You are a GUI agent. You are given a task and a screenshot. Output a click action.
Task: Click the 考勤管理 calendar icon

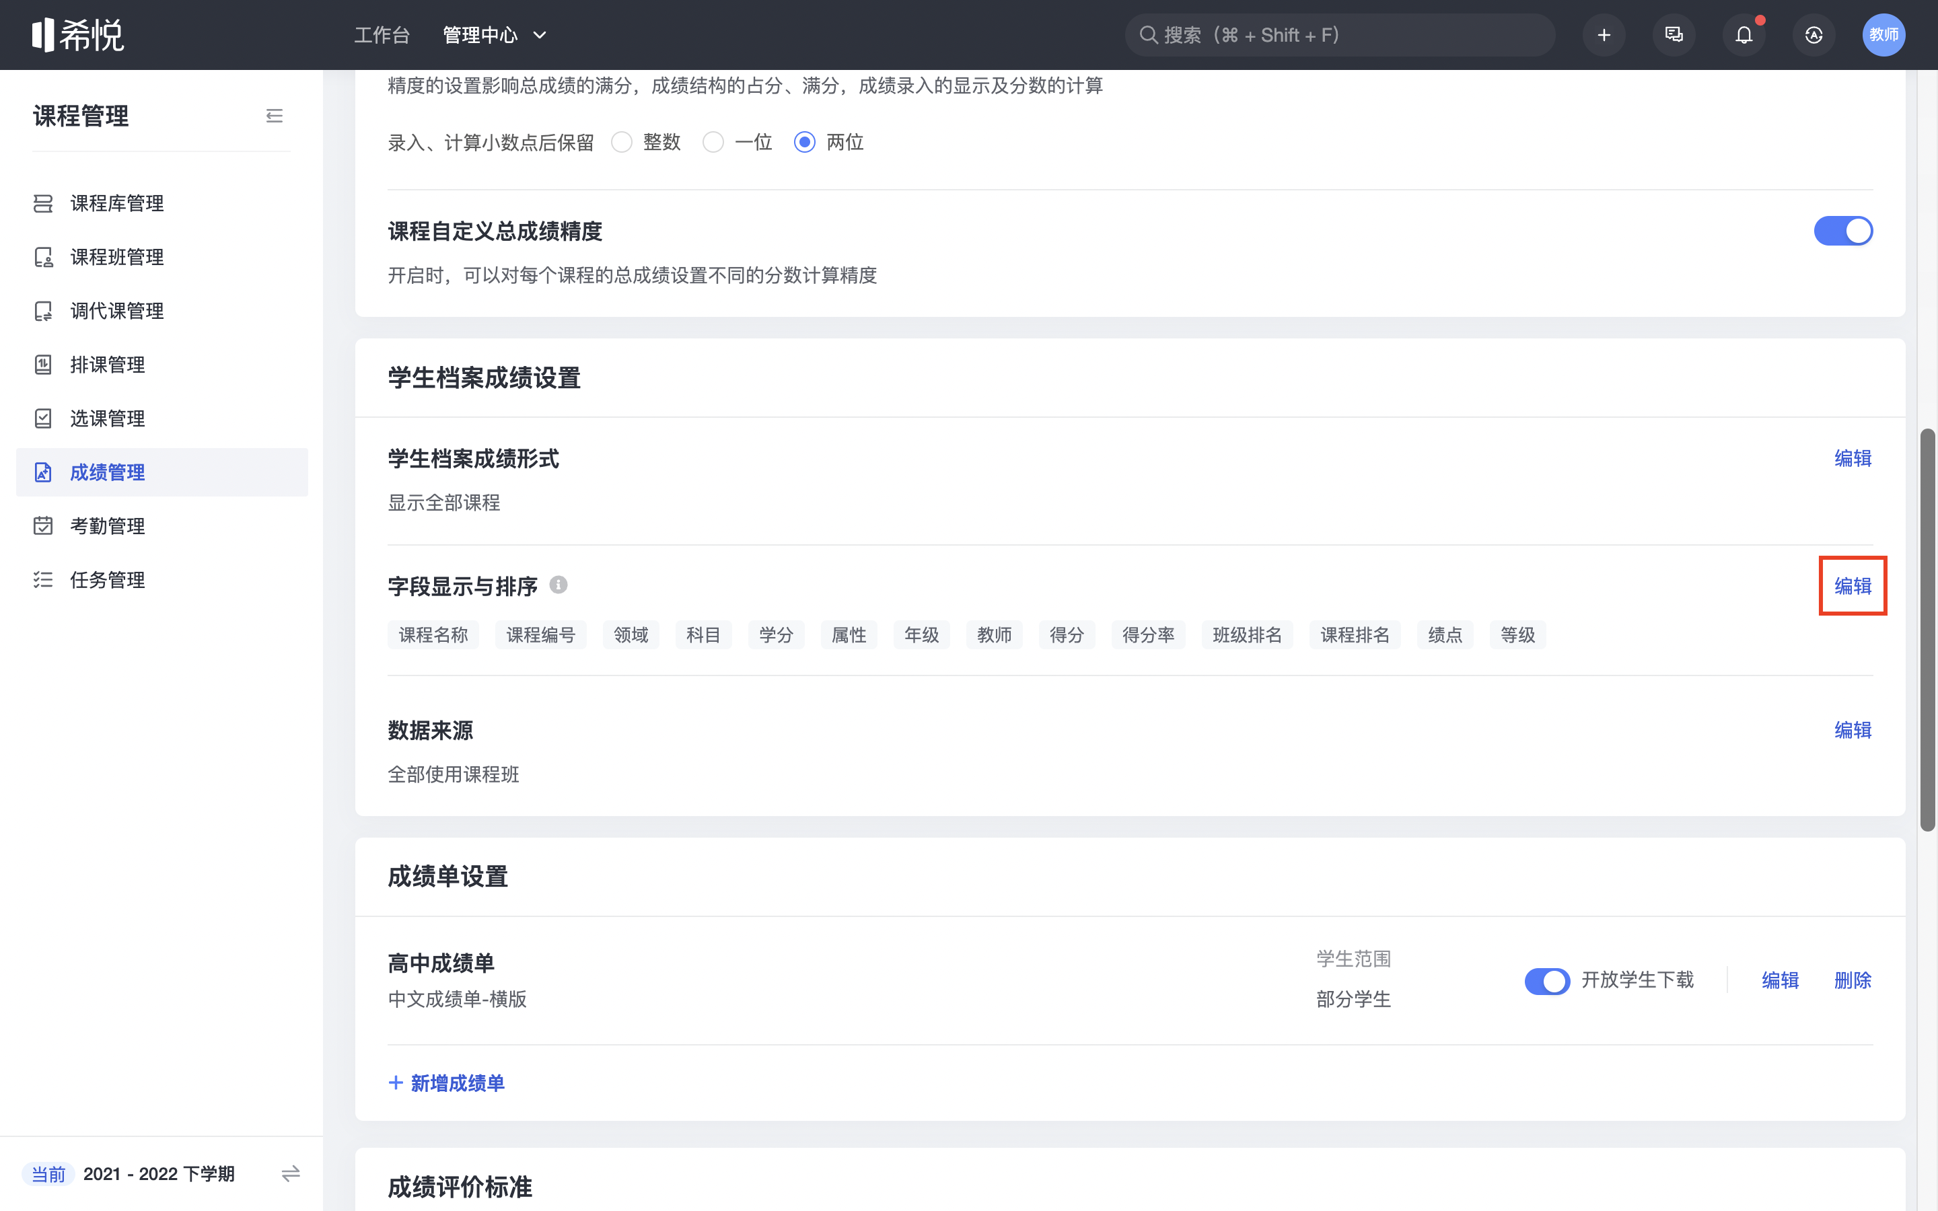[43, 526]
